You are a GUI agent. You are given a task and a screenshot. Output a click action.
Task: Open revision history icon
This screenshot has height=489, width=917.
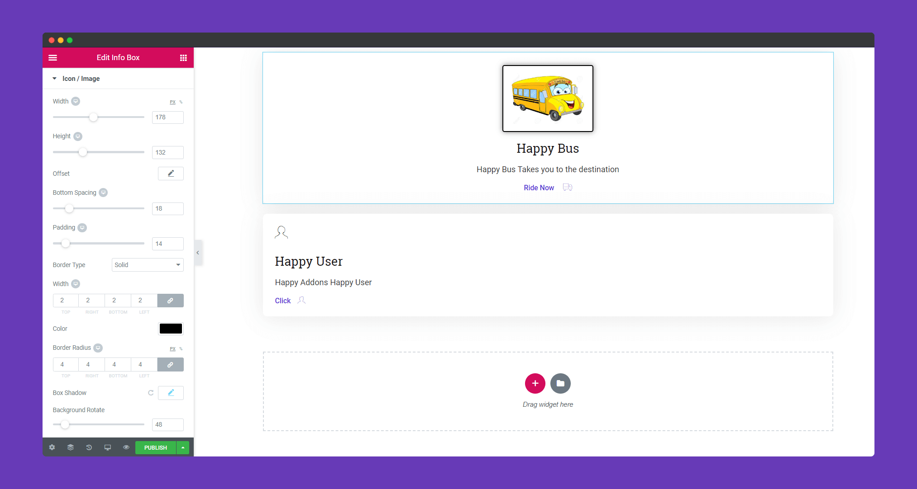89,447
